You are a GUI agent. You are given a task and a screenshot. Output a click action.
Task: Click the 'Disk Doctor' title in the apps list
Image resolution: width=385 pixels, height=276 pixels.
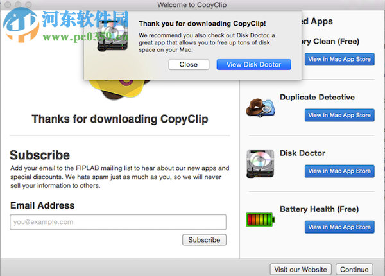pyautogui.click(x=302, y=153)
